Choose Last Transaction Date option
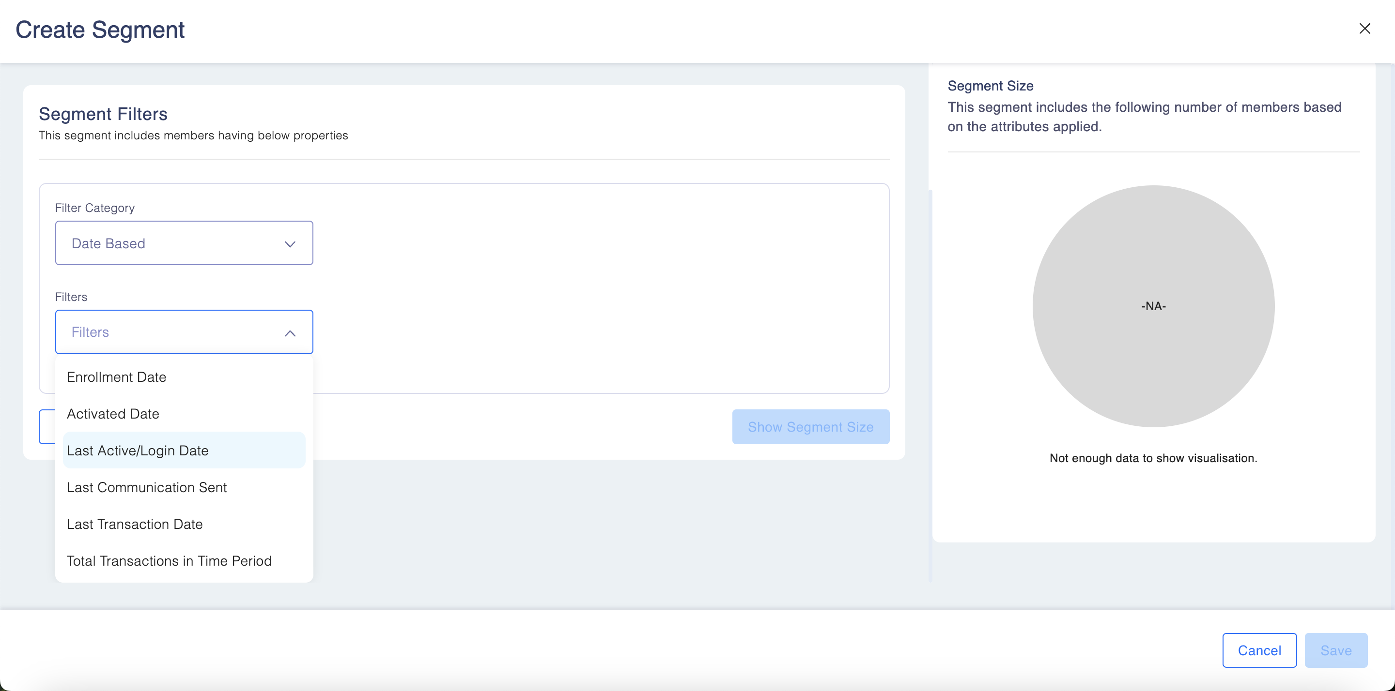 pos(134,525)
